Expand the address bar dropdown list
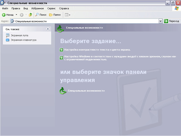Viewport: 181px width, 136px height. (160, 21)
